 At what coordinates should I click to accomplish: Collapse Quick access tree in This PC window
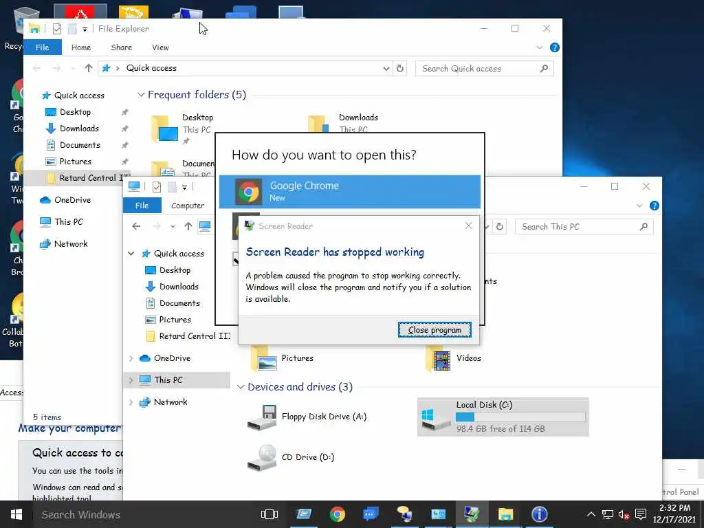pos(131,254)
